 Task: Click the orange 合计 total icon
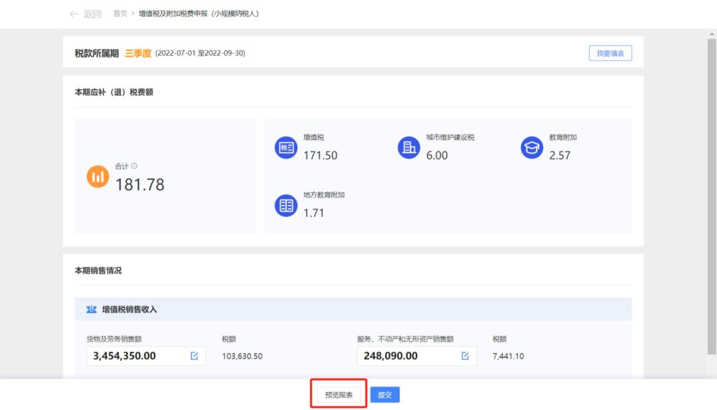pos(98,176)
